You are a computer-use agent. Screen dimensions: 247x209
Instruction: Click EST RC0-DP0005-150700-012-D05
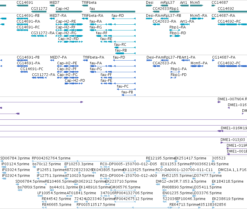click(105, 167)
